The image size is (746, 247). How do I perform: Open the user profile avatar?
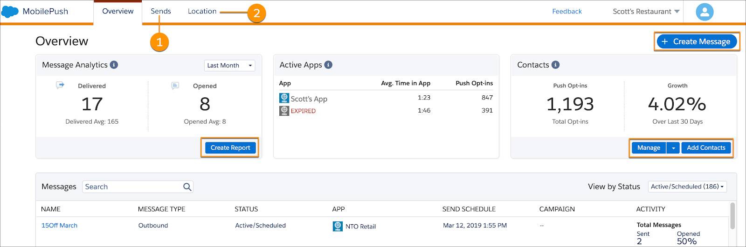(705, 12)
